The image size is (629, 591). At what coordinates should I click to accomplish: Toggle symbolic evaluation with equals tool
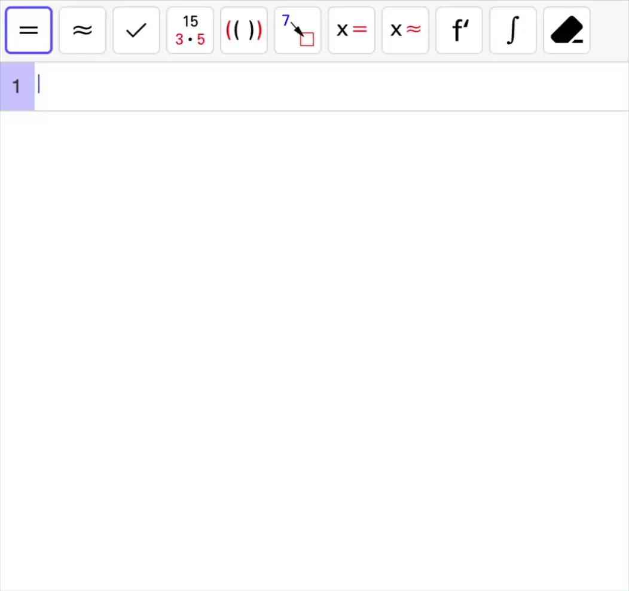28,30
